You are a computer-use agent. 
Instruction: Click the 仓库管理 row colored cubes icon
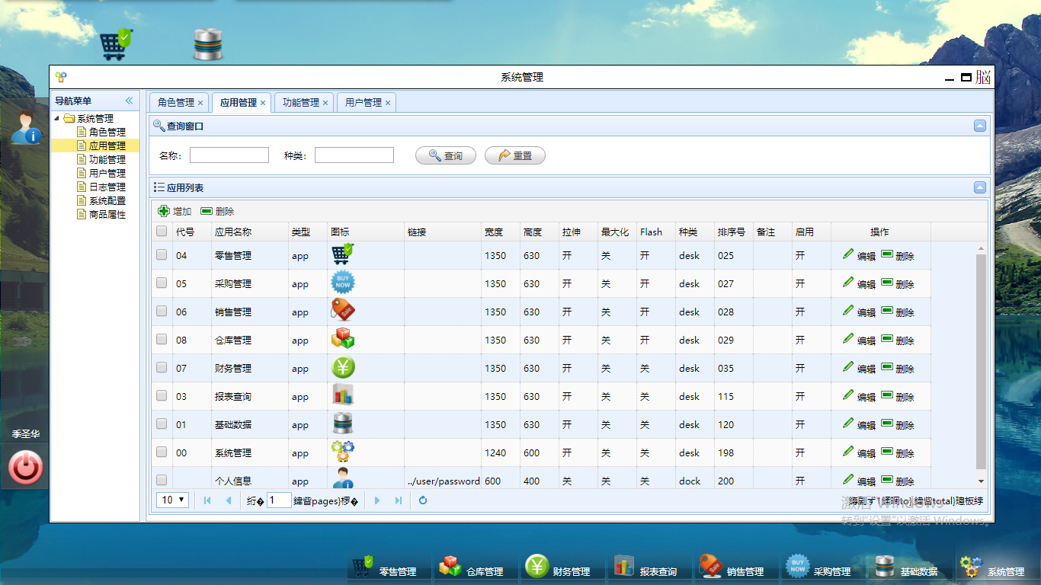(343, 339)
